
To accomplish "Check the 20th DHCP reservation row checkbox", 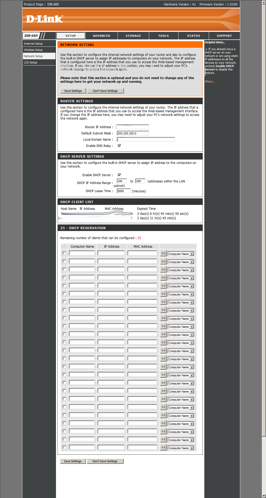I will [x=64, y=407].
